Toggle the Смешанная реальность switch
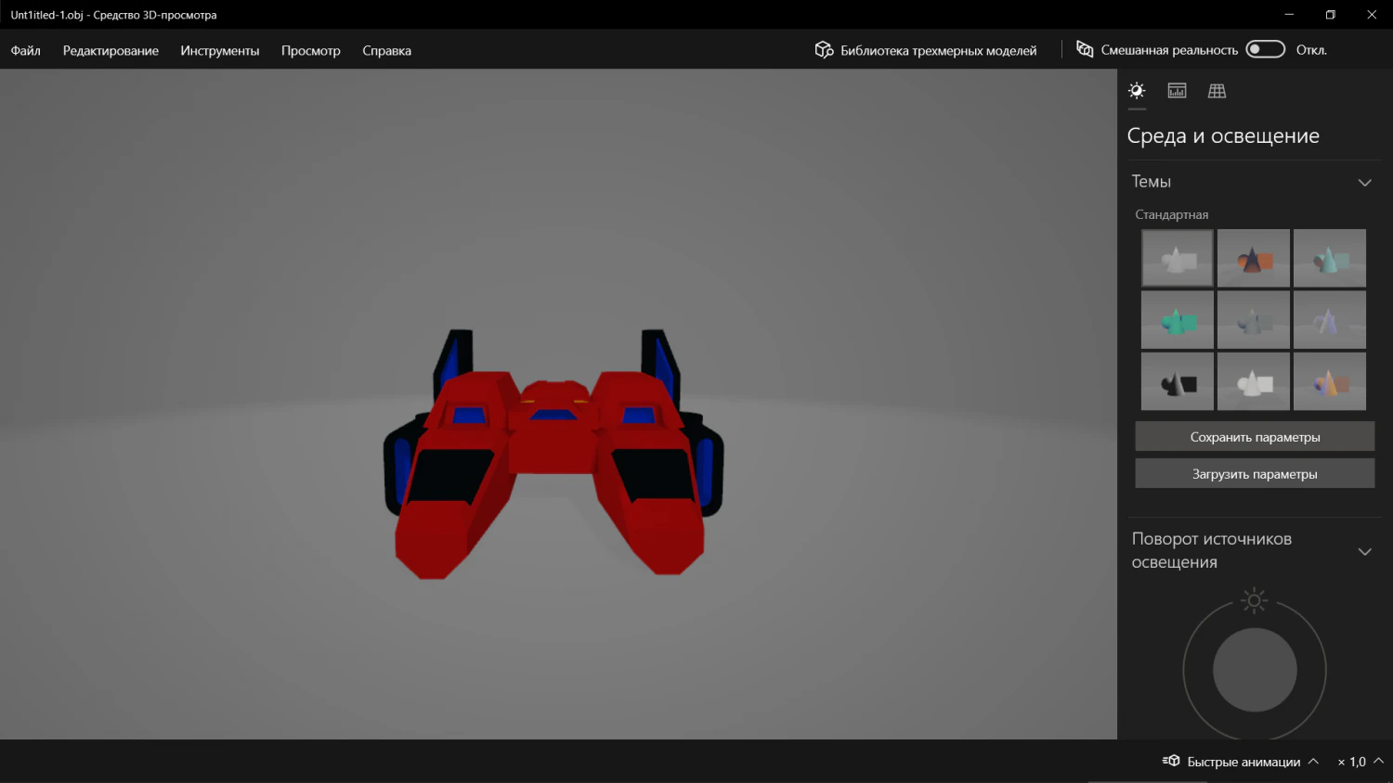 [1265, 49]
